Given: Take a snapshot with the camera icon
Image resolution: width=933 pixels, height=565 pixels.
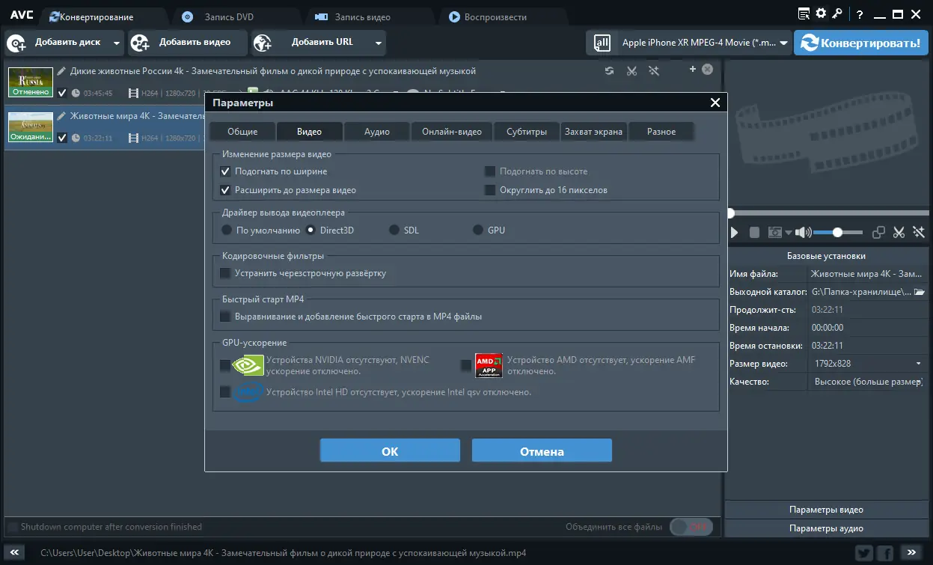Looking at the screenshot, I should pyautogui.click(x=774, y=233).
